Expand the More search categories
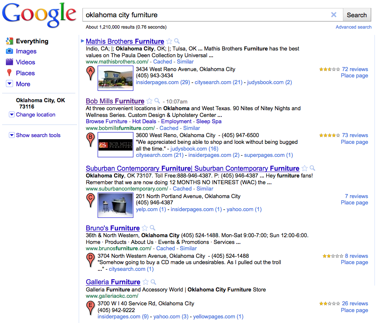Image resolution: width=377 pixels, height=323 pixels. pos(10,84)
